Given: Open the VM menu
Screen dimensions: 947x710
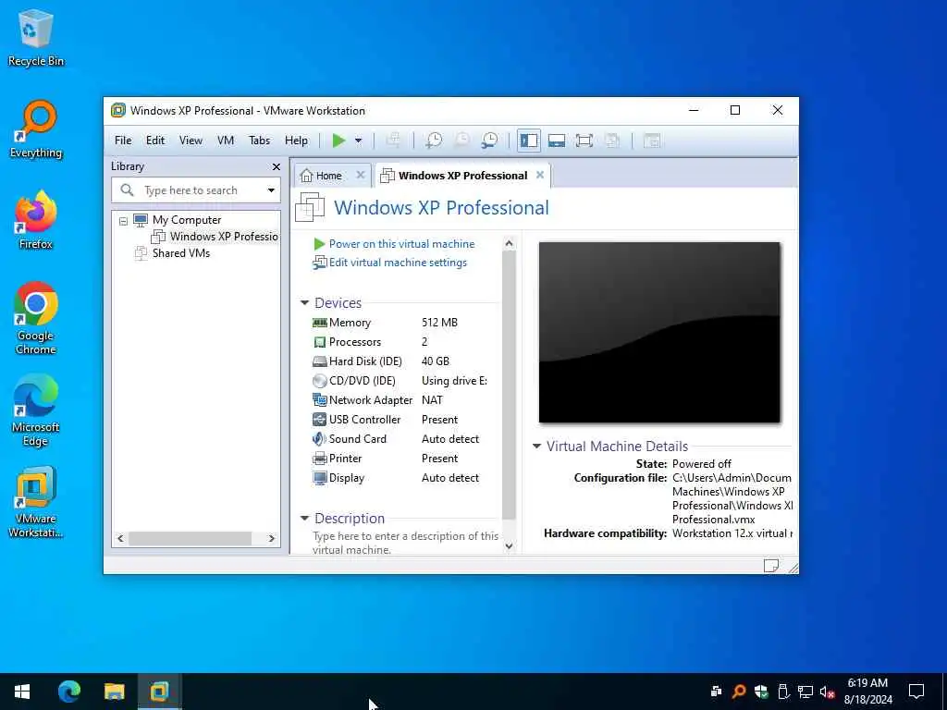Looking at the screenshot, I should click(226, 141).
